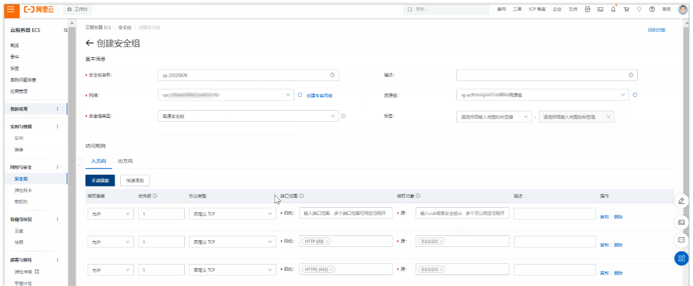Open the 资源组 dropdown
This screenshot has height=286, width=693.
pos(542,95)
